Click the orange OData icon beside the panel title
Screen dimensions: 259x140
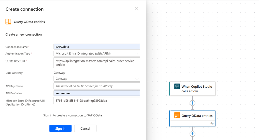click(x=8, y=22)
